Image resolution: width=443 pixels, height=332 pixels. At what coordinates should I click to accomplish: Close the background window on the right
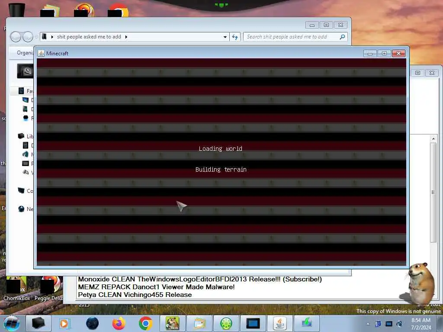click(x=432, y=73)
